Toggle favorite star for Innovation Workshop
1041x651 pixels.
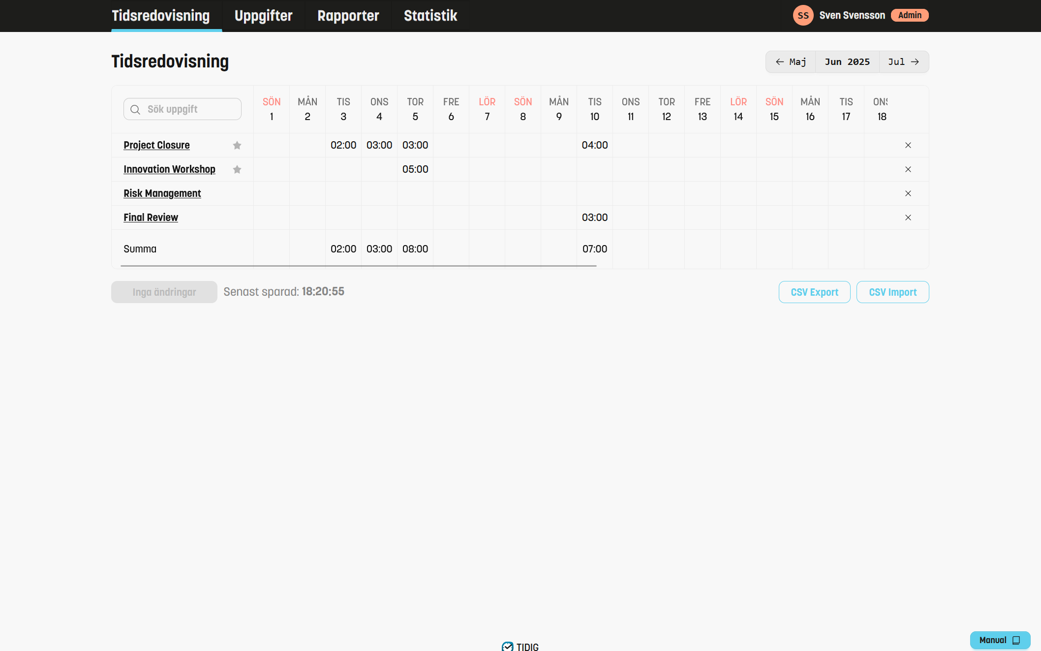(237, 169)
